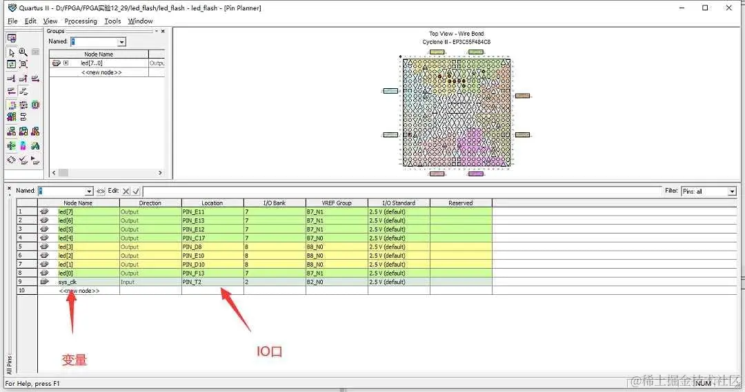Click the Location column header
The image size is (745, 392).
212,203
